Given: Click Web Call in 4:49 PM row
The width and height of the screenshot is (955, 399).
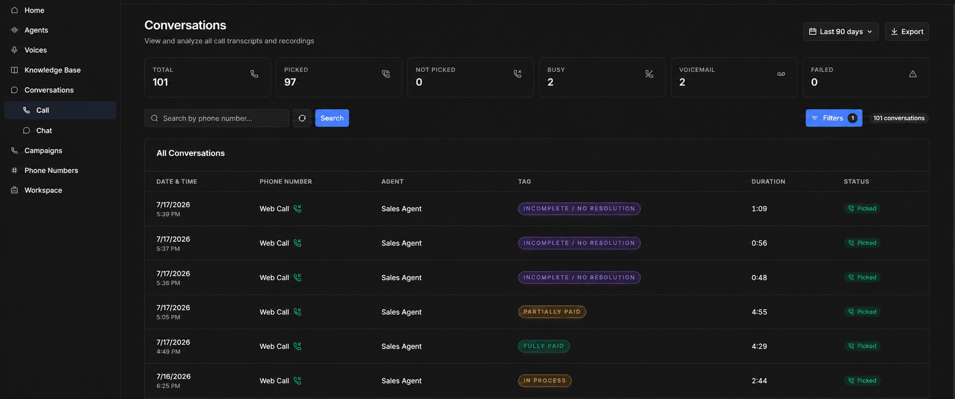Looking at the screenshot, I should (x=274, y=347).
